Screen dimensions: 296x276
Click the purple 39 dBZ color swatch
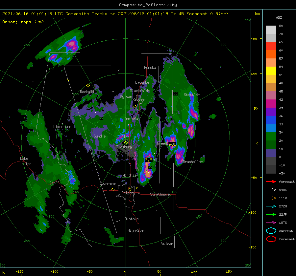pyautogui.click(x=271, y=112)
